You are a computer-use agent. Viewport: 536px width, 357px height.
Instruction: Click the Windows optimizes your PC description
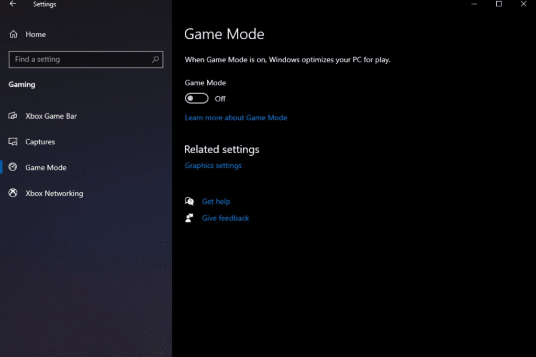(x=287, y=60)
